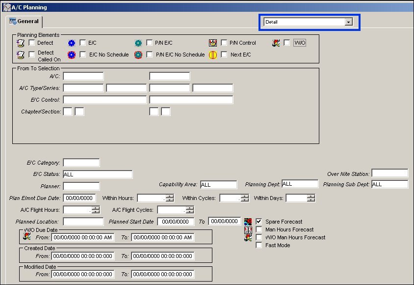414x285 pixels.
Task: Focus the E/C Category field
Action: 81,163
